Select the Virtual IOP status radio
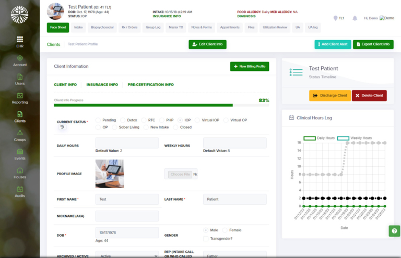Screen dimensions: 401x258 (x=197, y=120)
